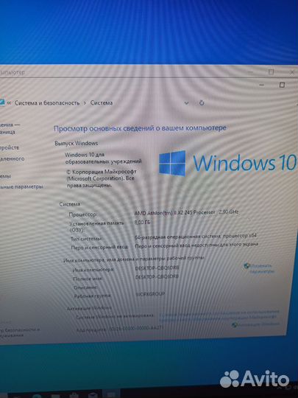Viewport: 298px width, 398px height.
Task: Open Защита системы sidebar link
Action: click(x=5, y=176)
